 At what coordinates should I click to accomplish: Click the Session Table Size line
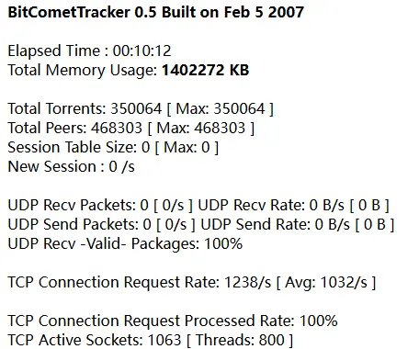[x=113, y=148]
